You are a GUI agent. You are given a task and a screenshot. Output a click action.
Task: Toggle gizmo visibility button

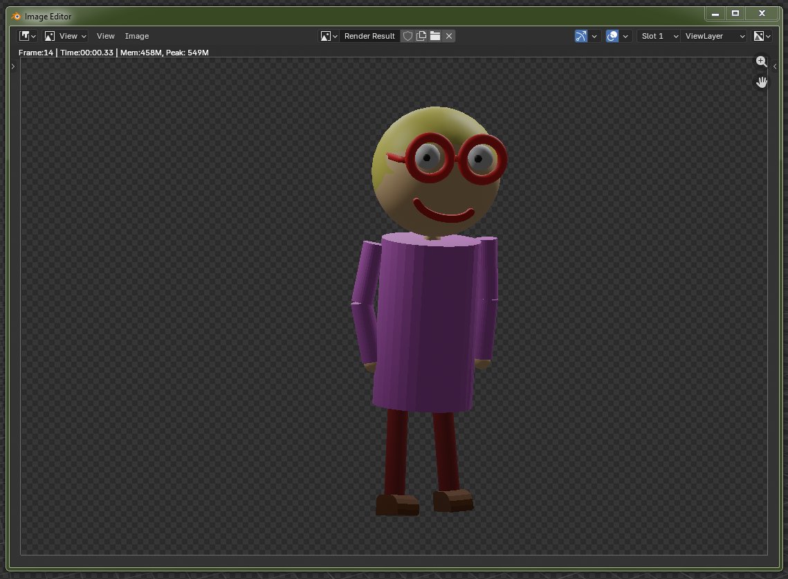pyautogui.click(x=581, y=36)
